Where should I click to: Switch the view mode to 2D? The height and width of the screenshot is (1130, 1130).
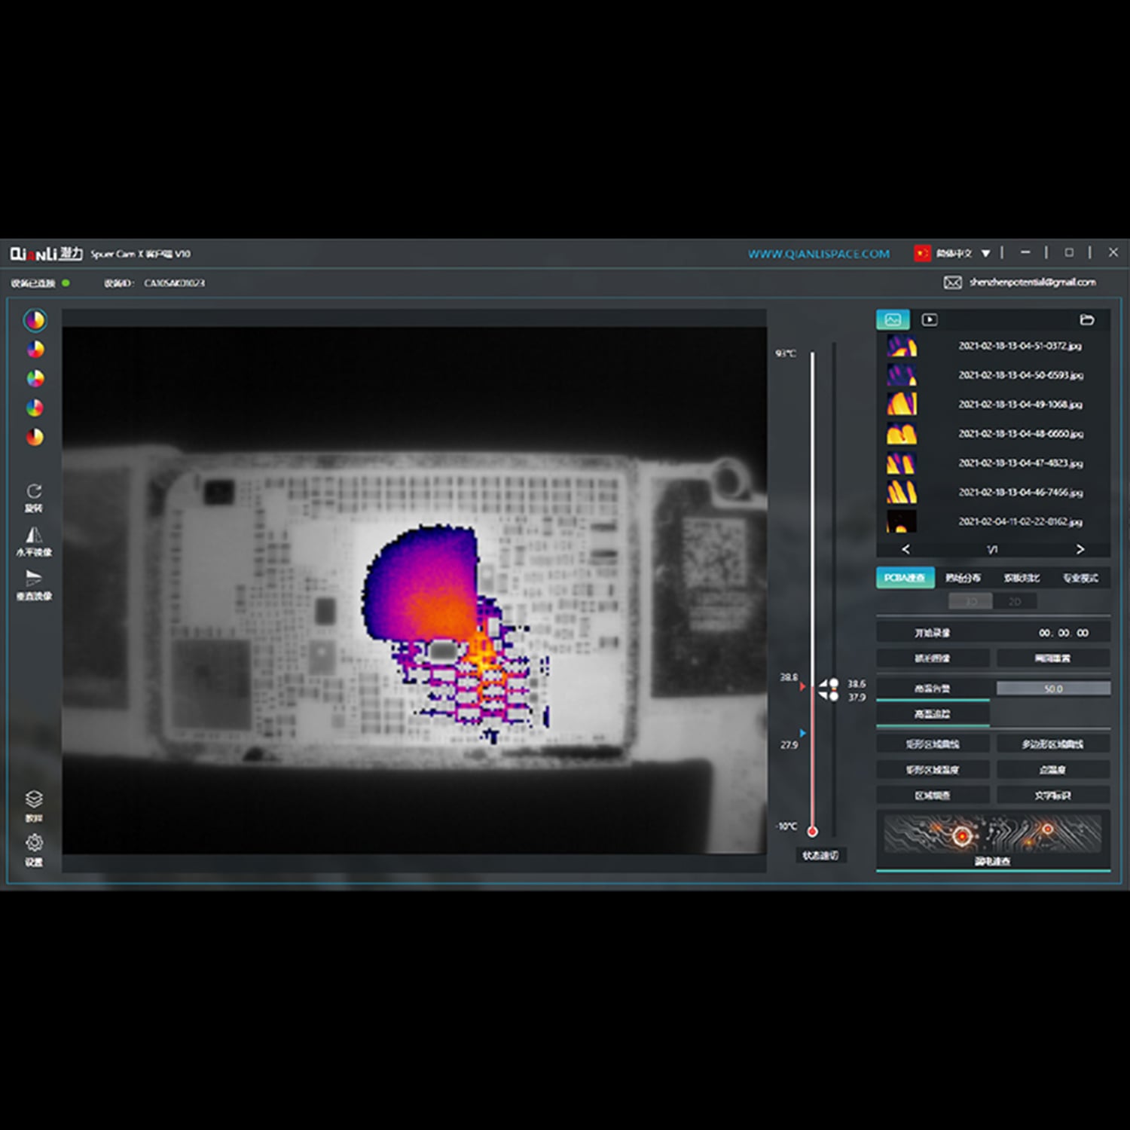pyautogui.click(x=1015, y=600)
